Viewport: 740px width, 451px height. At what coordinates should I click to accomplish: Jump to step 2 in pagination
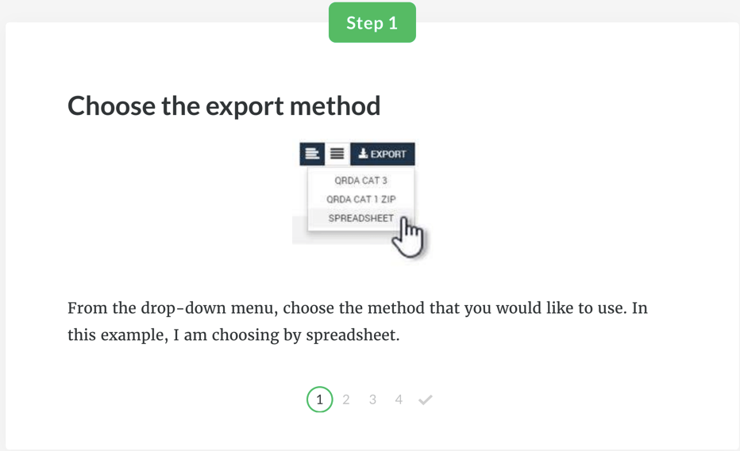[x=346, y=399]
